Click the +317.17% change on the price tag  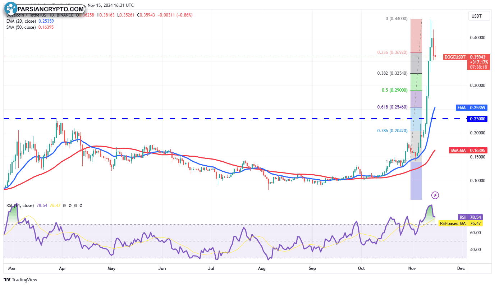tap(479, 62)
